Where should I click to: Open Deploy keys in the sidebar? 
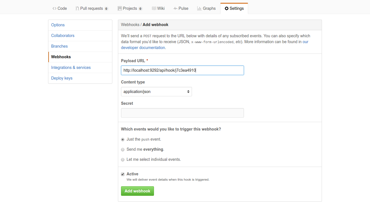coord(80,78)
